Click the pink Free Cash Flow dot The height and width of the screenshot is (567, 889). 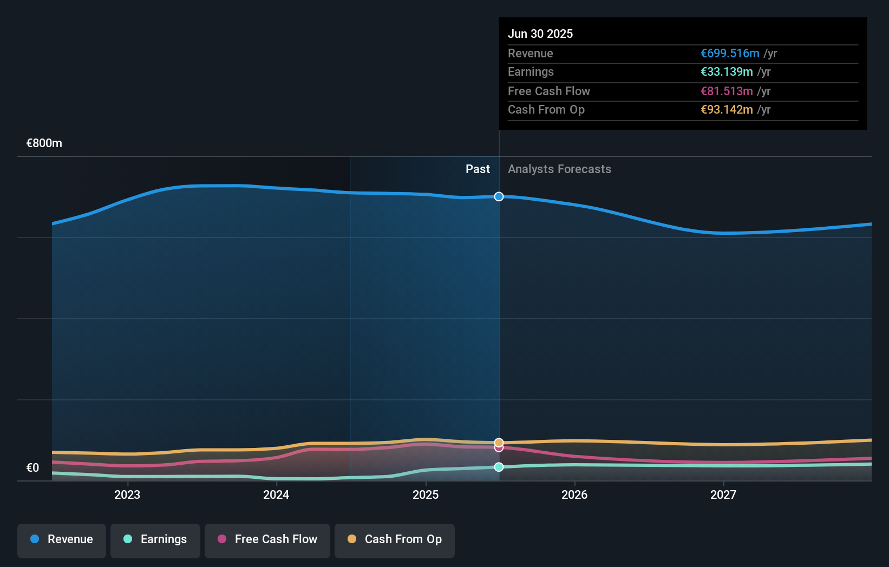222,539
